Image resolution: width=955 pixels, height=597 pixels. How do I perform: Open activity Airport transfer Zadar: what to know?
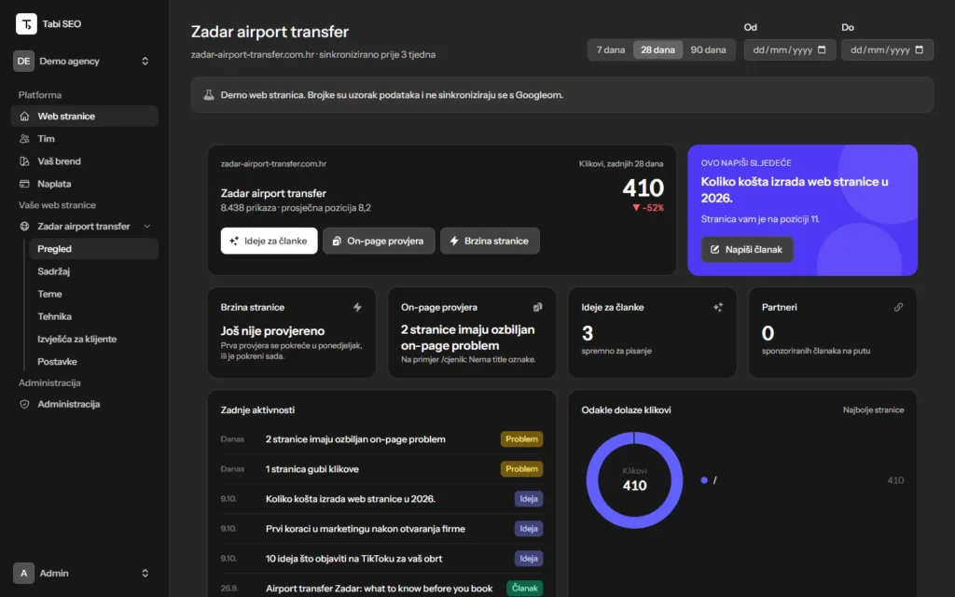click(x=379, y=588)
